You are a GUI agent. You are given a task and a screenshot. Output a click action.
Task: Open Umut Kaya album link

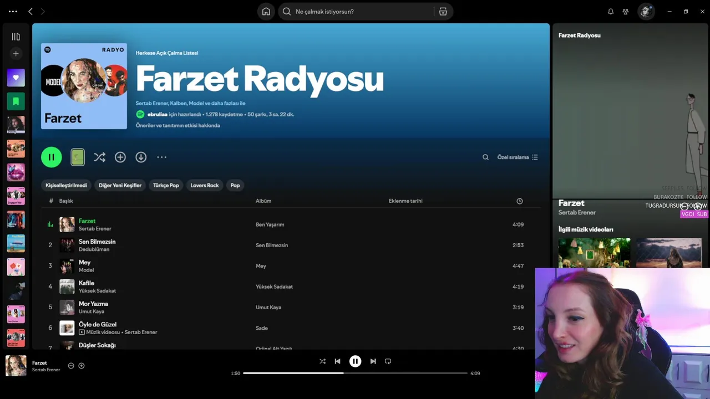point(268,308)
